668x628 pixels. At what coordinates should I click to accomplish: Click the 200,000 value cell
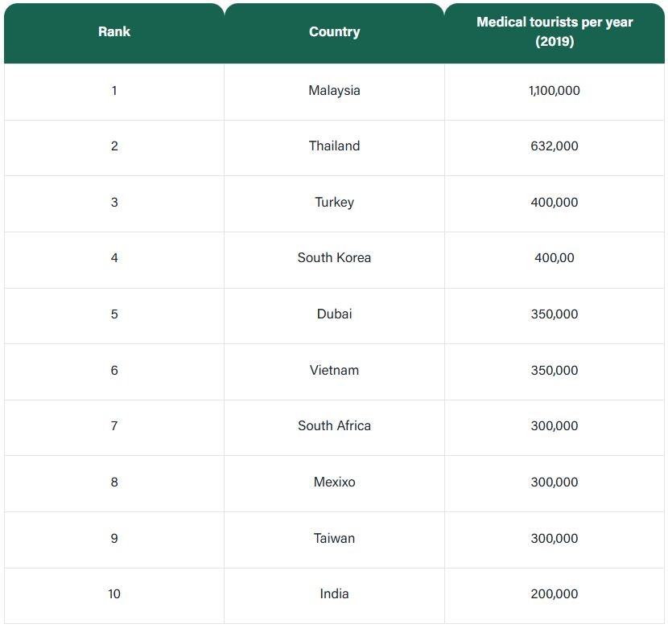[x=555, y=594]
